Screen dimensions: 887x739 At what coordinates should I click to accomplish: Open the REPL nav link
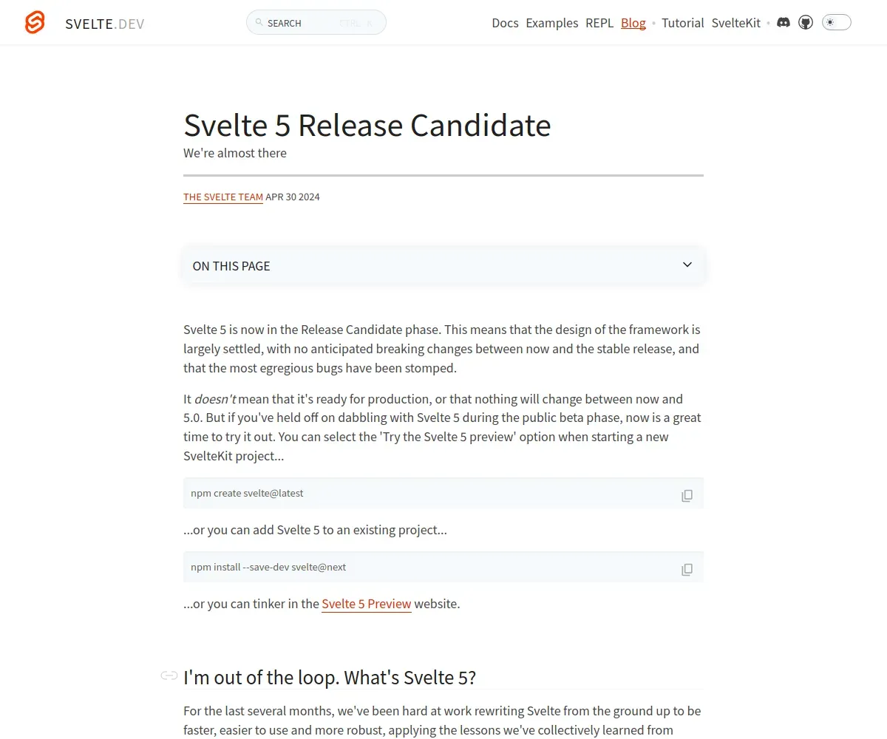click(599, 23)
